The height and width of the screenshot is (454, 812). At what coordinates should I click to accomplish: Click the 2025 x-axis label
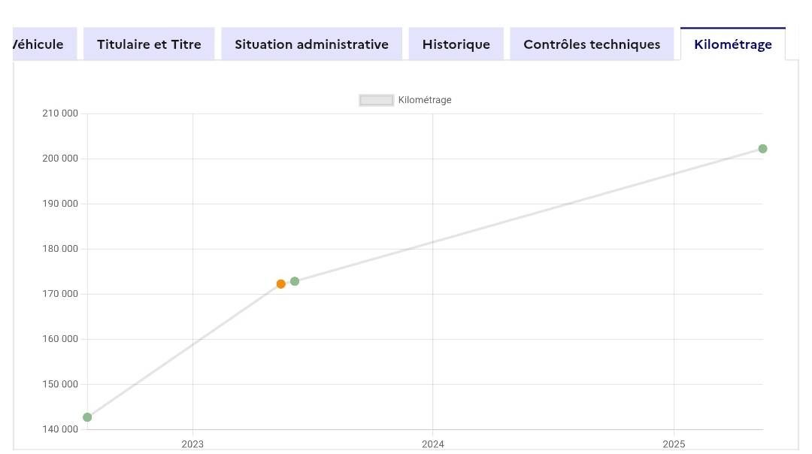(x=674, y=444)
